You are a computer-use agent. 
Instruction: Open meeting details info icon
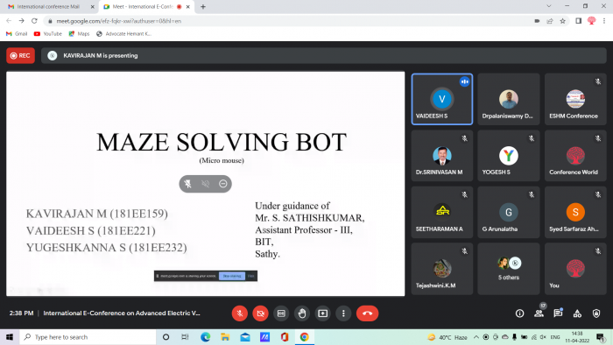(519, 313)
